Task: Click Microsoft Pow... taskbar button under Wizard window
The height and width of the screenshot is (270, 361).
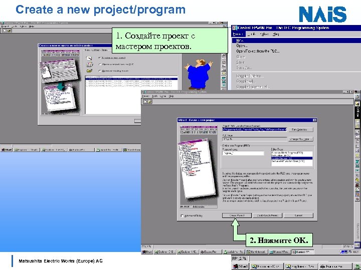Action: (280, 252)
